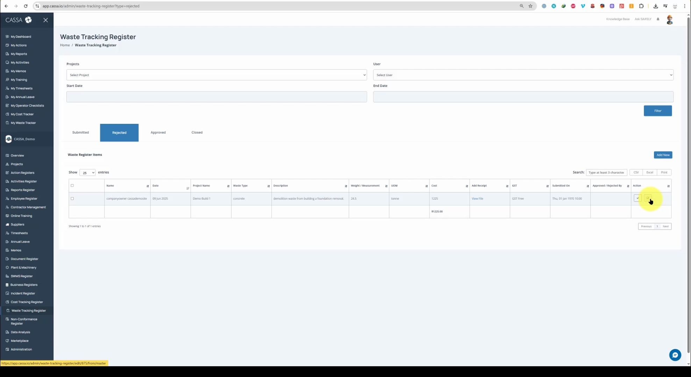The height and width of the screenshot is (377, 691).
Task: Click the Filter button
Action: (x=657, y=111)
